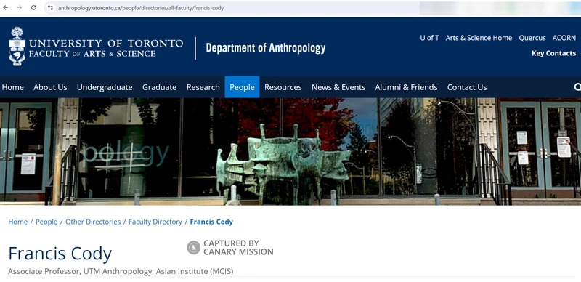Open the Undergraduate menu
This screenshot has width=581, height=282.
105,87
